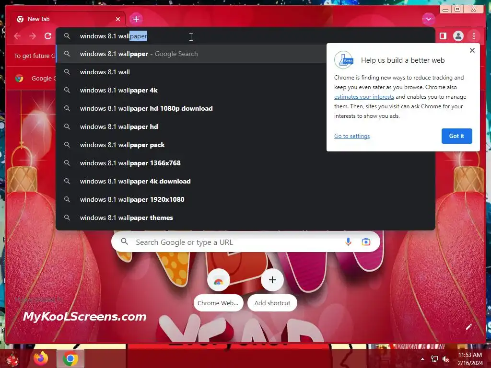The width and height of the screenshot is (491, 368).
Task: Close the 'Help us build a better web' popup
Action: click(x=472, y=50)
